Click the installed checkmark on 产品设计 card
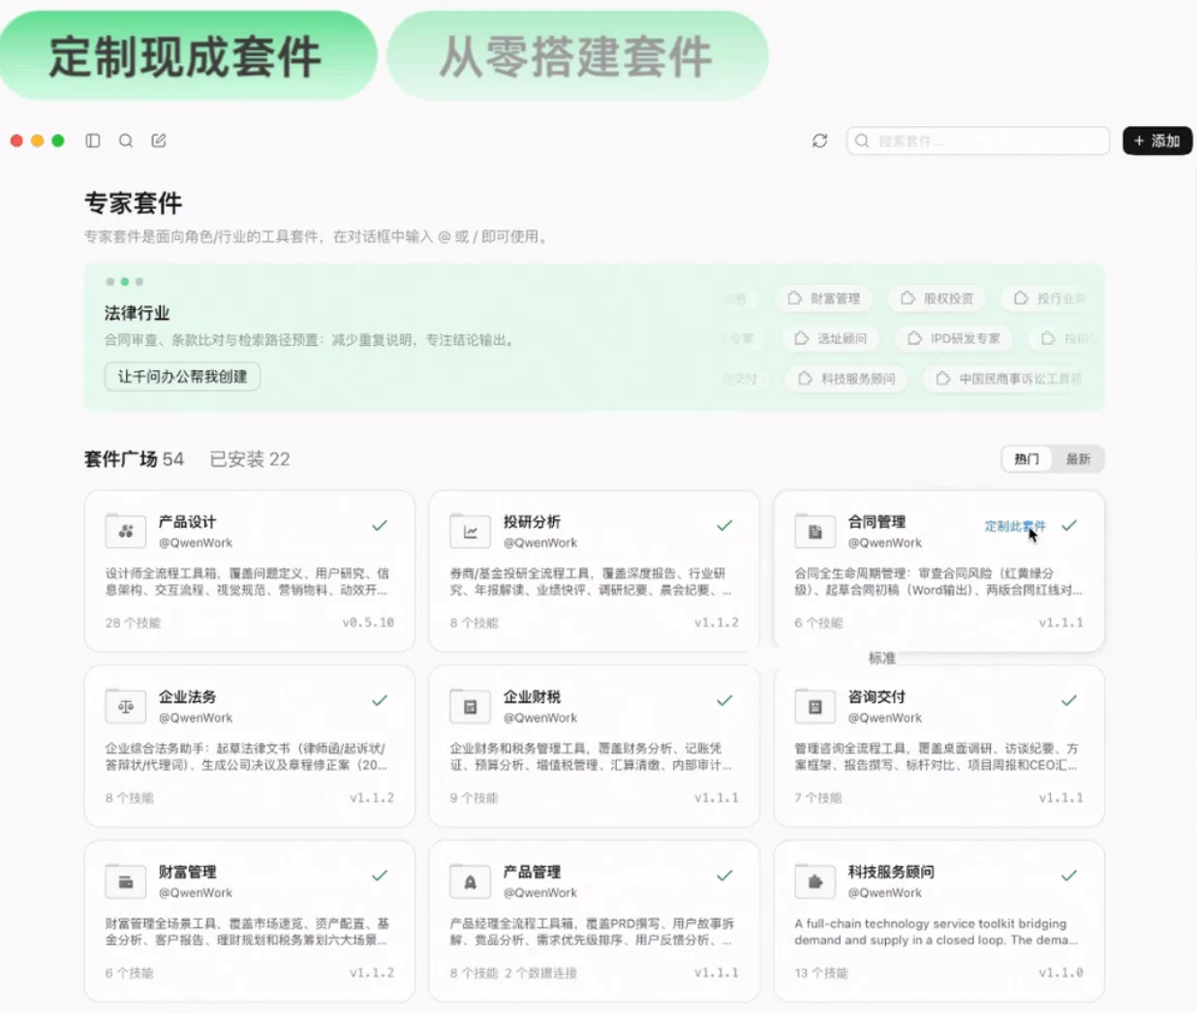The image size is (1197, 1013). 380,526
